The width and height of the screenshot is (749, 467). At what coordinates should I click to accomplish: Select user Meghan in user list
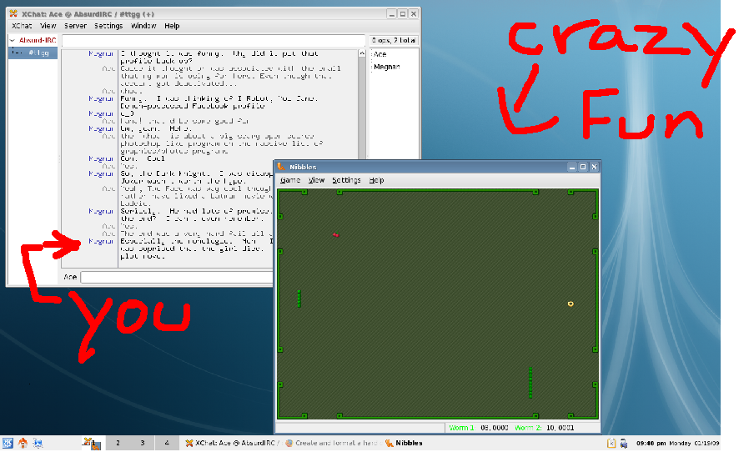[x=386, y=67]
